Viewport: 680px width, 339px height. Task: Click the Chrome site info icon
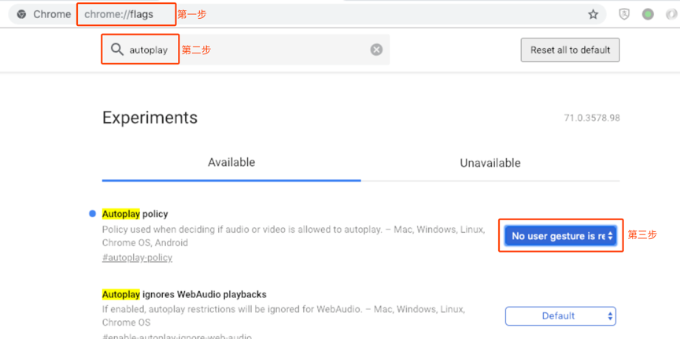[20, 14]
